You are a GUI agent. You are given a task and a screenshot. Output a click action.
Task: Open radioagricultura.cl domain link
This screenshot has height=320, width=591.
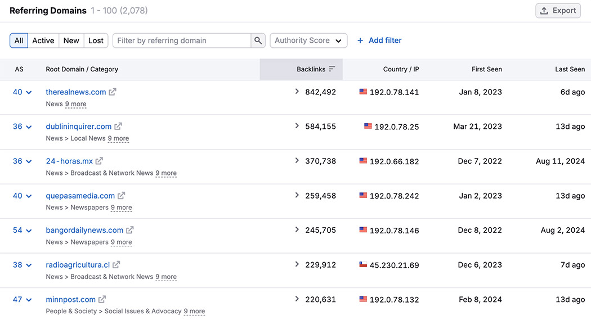[x=78, y=265]
